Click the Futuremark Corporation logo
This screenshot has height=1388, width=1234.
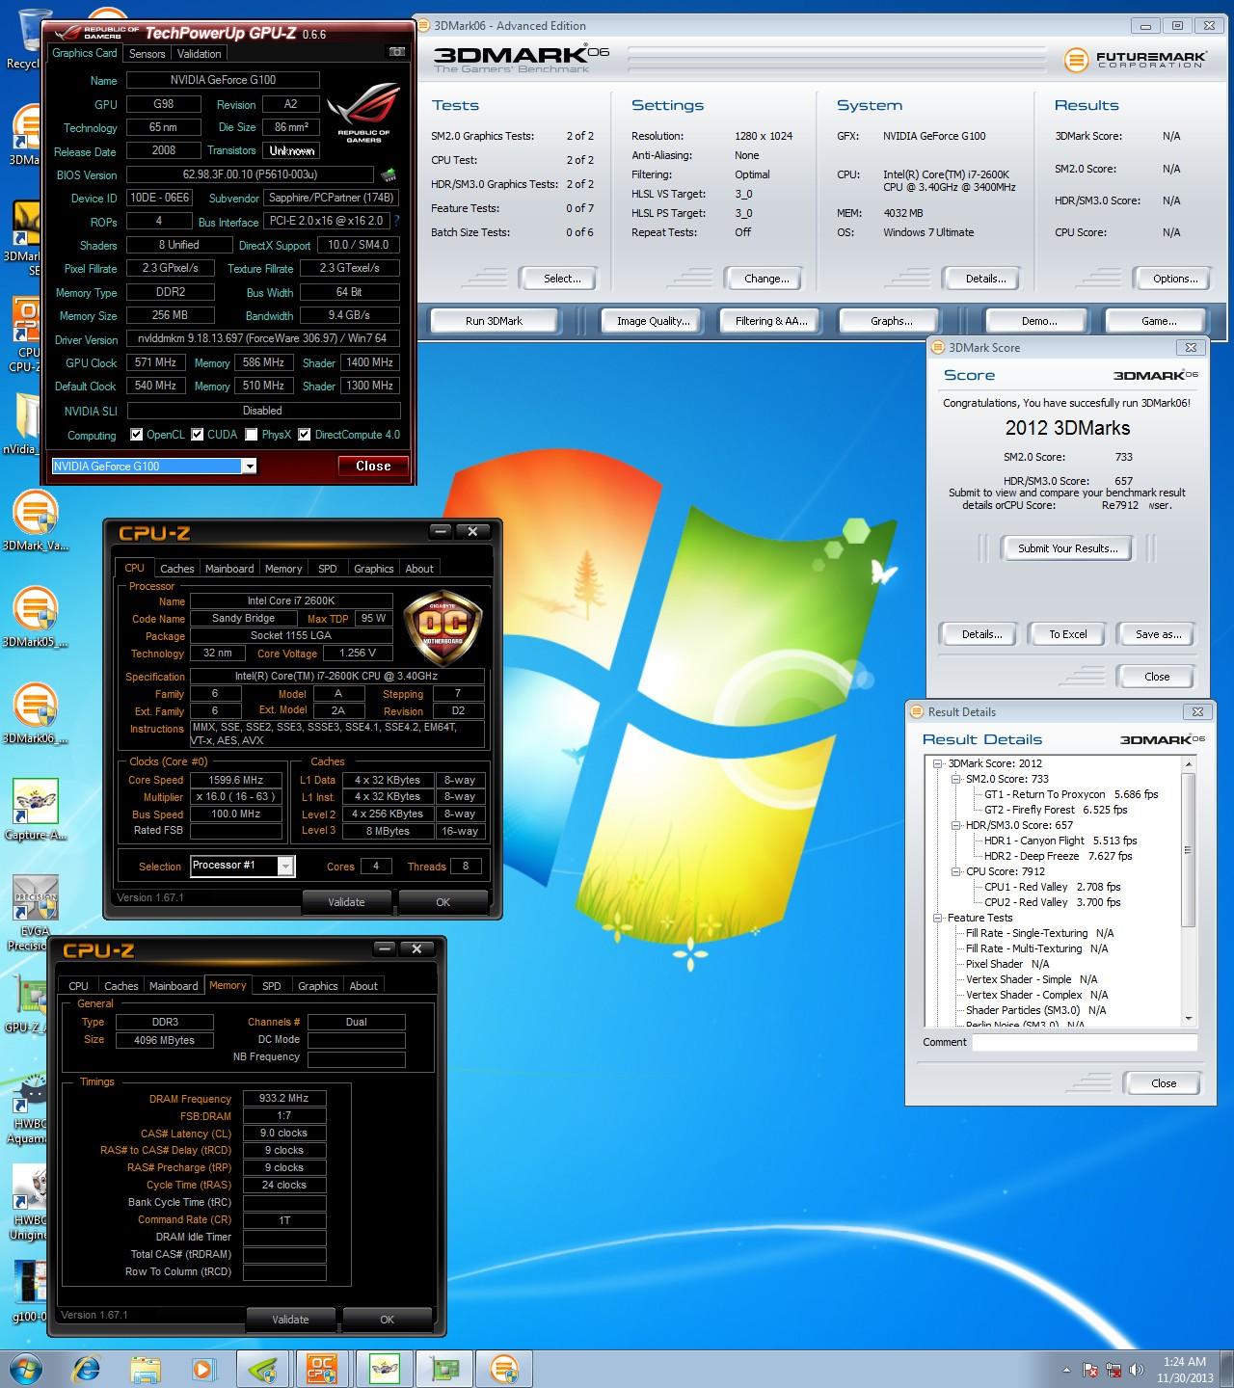click(x=1135, y=60)
